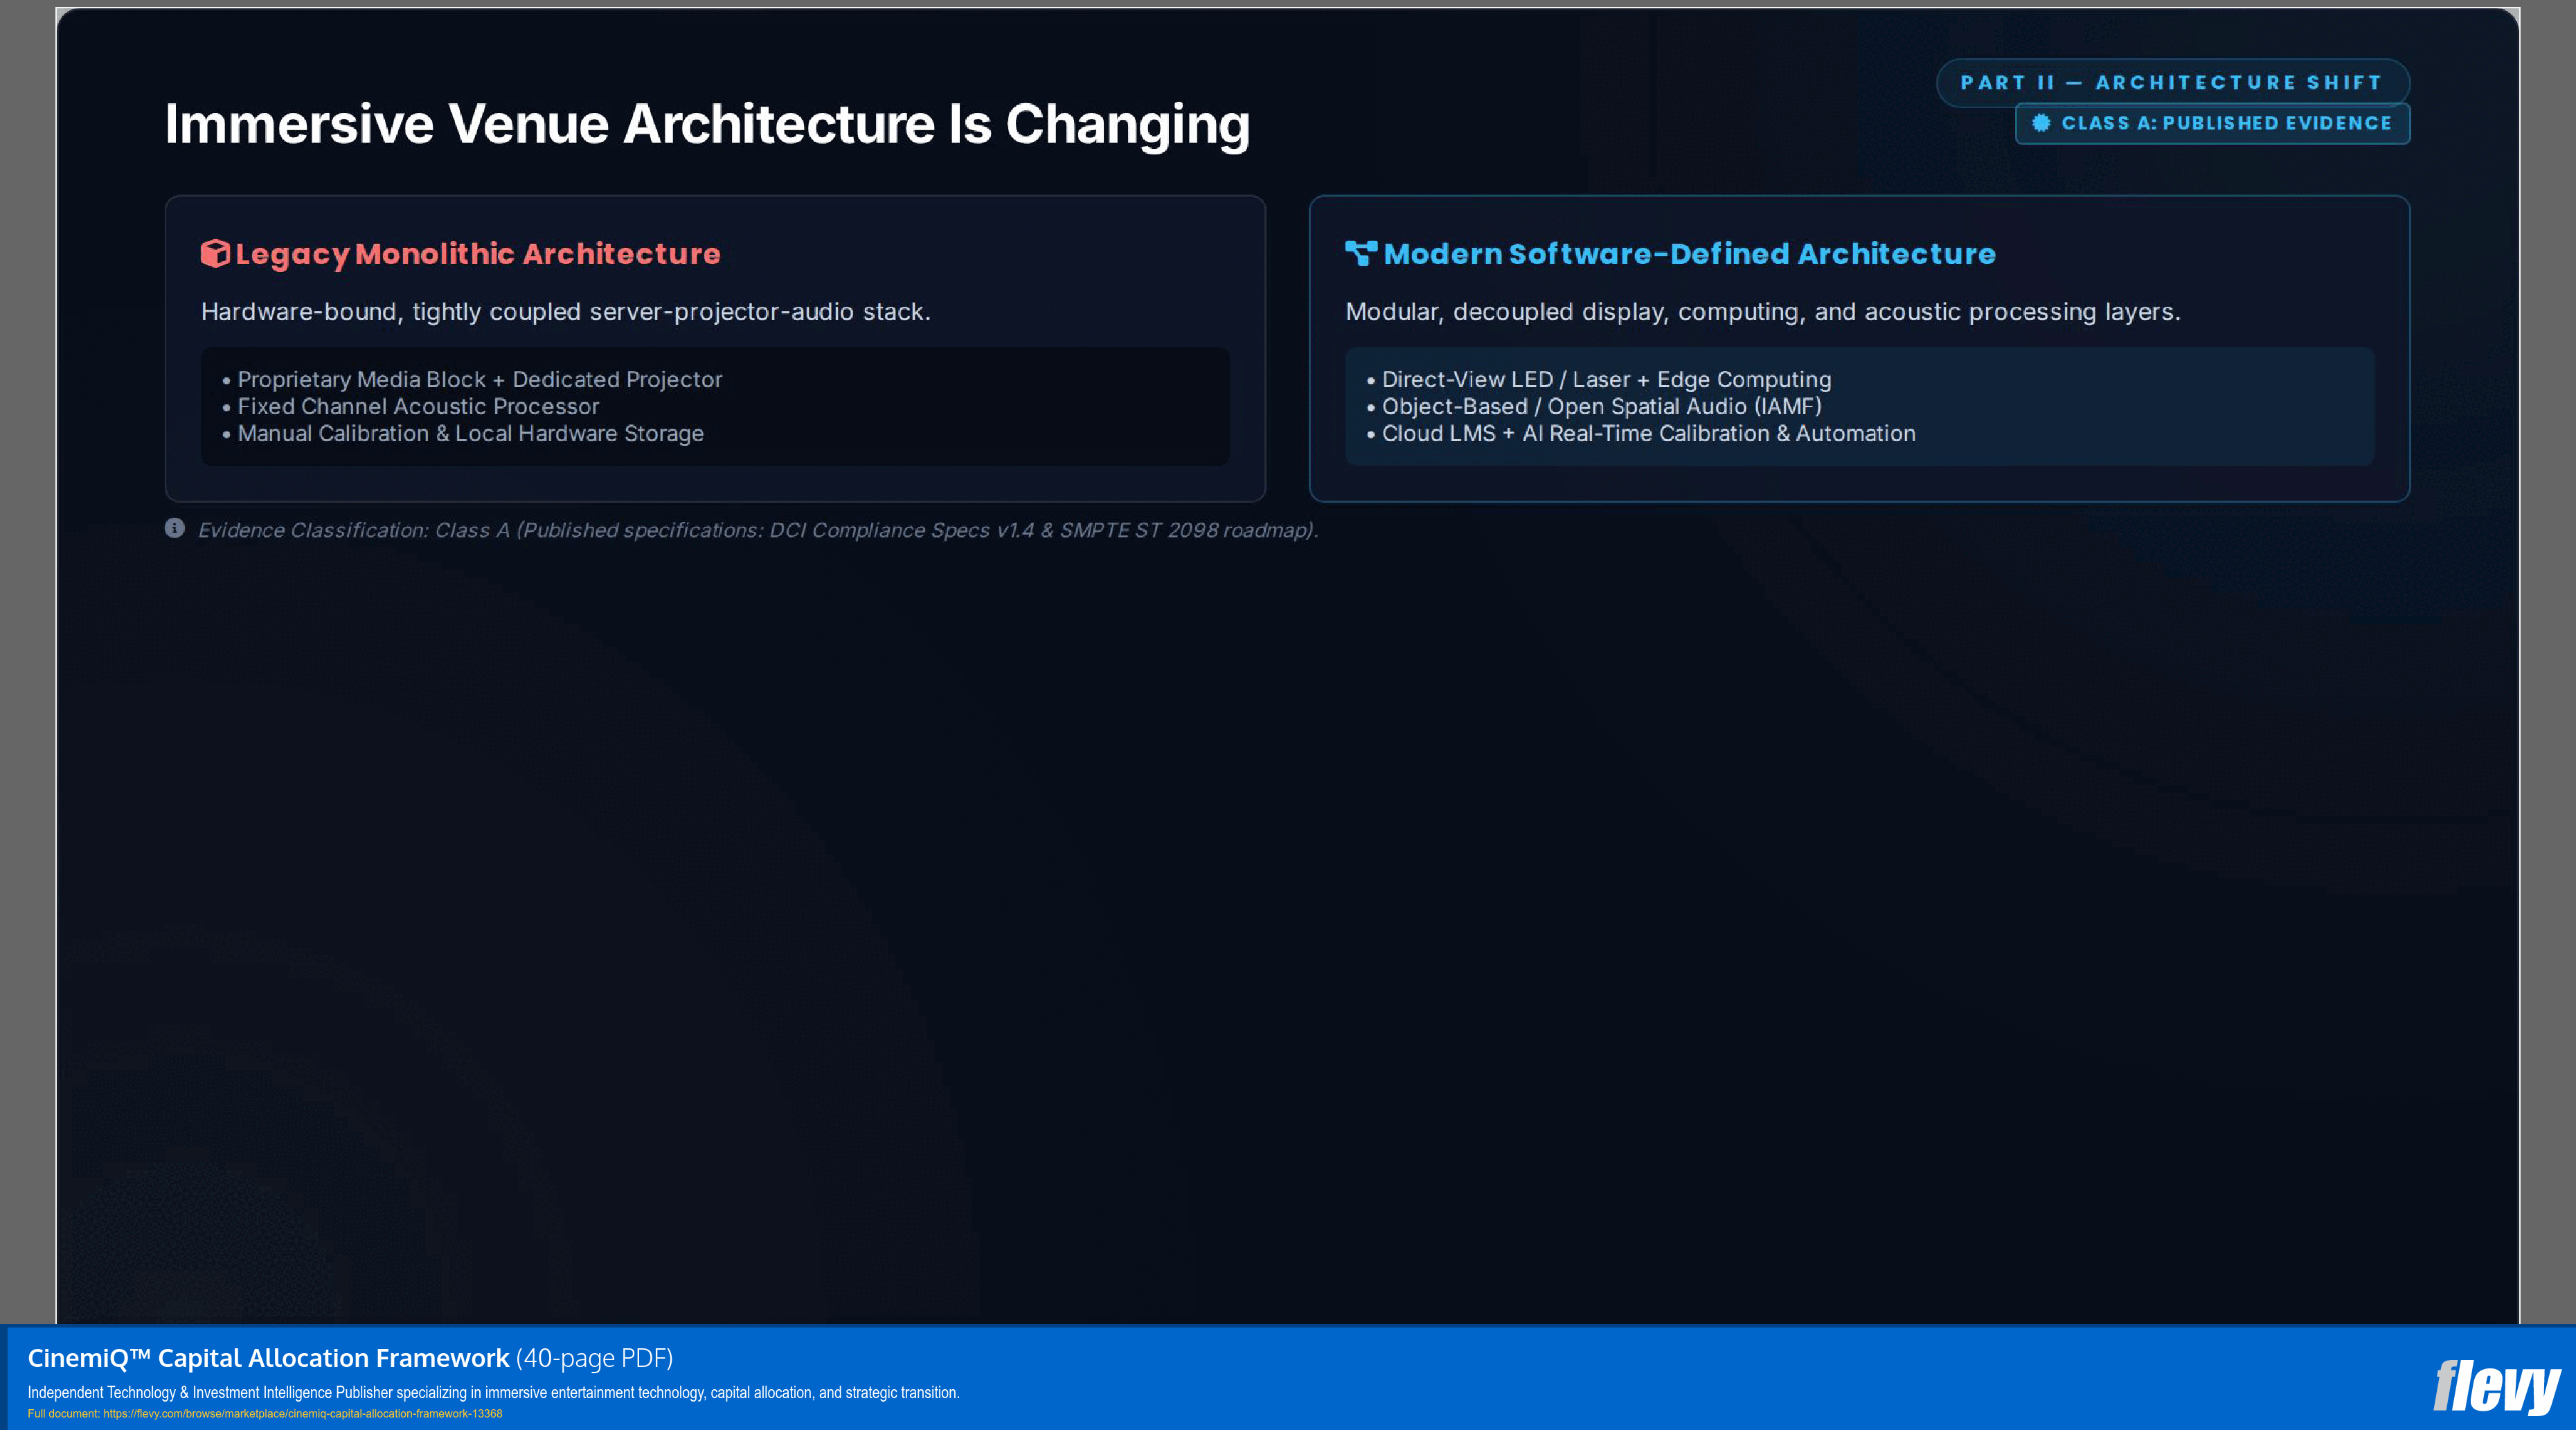Click the Manual Calibration & Local Hardware Storage bullet

463,434
